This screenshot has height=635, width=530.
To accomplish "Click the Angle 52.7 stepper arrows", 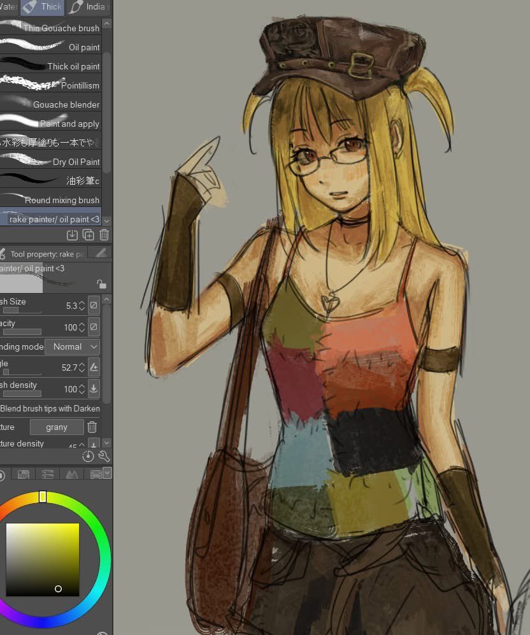I will (x=82, y=367).
